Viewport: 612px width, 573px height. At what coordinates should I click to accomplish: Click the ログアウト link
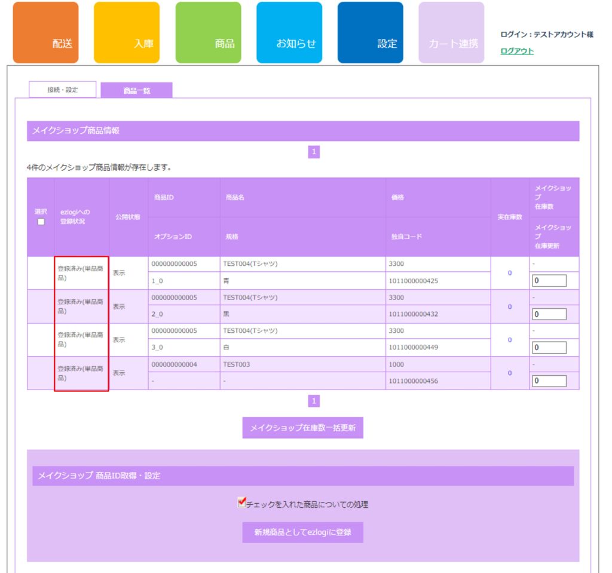[x=517, y=51]
